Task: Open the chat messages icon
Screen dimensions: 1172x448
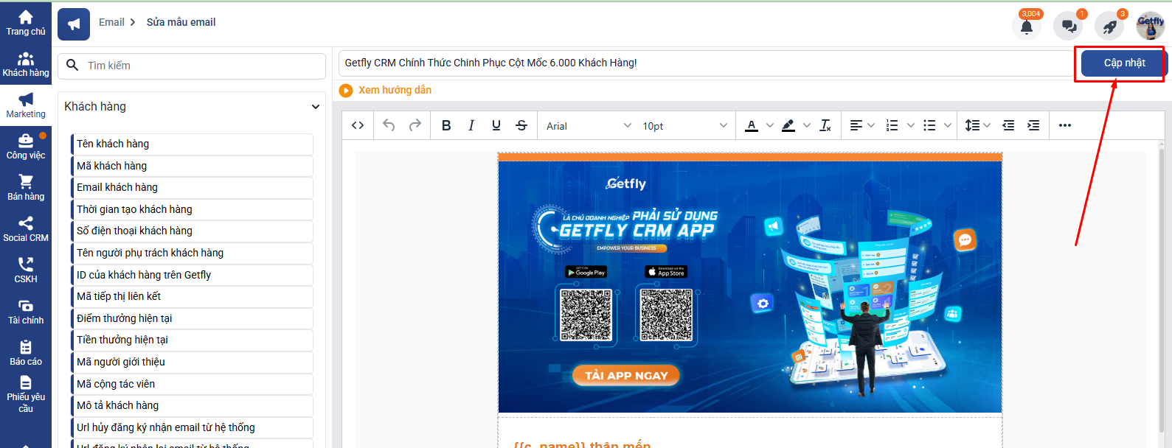Action: pos(1068,27)
